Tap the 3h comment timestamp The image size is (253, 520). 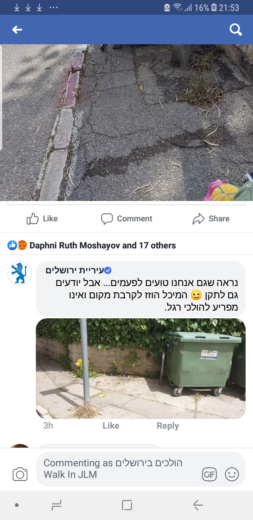coord(48,426)
